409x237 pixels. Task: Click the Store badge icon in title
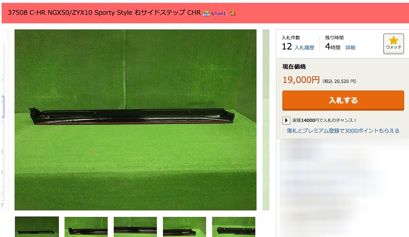tap(215, 13)
